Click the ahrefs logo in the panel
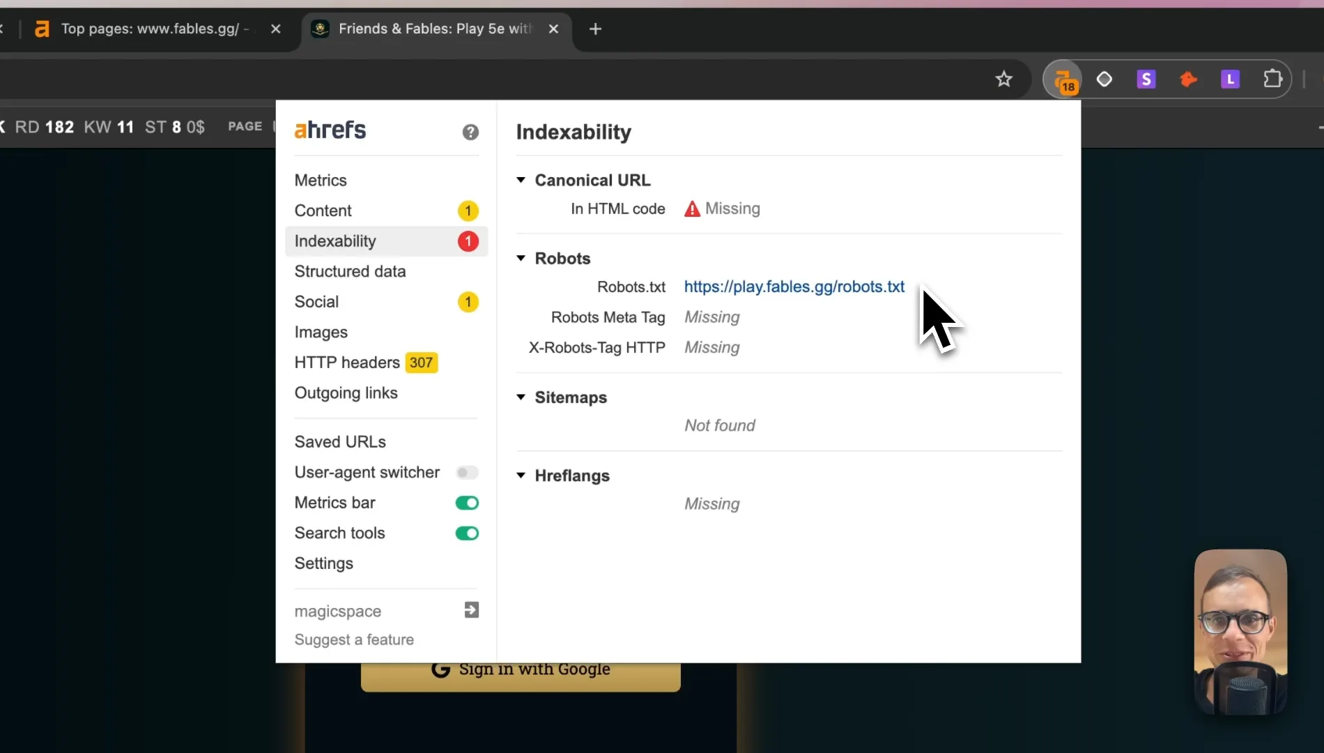Viewport: 1324px width, 753px height. [x=330, y=130]
